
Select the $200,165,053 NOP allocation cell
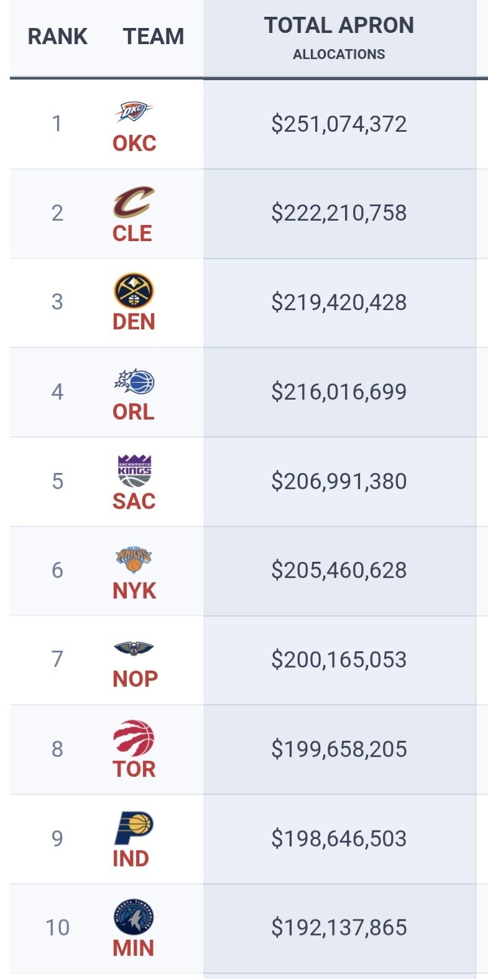339,660
